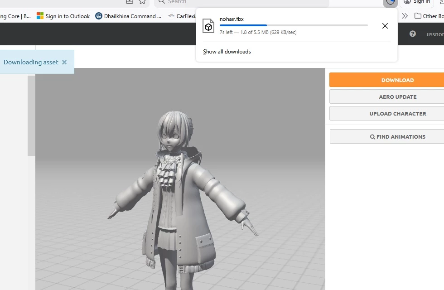The width and height of the screenshot is (444, 290).
Task: Click the Microsoft logo on Outlook bookmark
Action: (x=40, y=16)
